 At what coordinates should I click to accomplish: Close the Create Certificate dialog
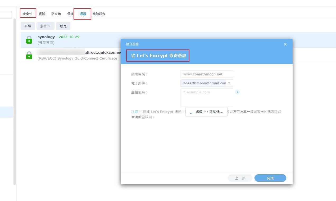pyautogui.click(x=285, y=44)
